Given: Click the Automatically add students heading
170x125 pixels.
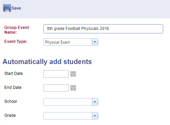Looking at the screenshot, I should tap(47, 62).
